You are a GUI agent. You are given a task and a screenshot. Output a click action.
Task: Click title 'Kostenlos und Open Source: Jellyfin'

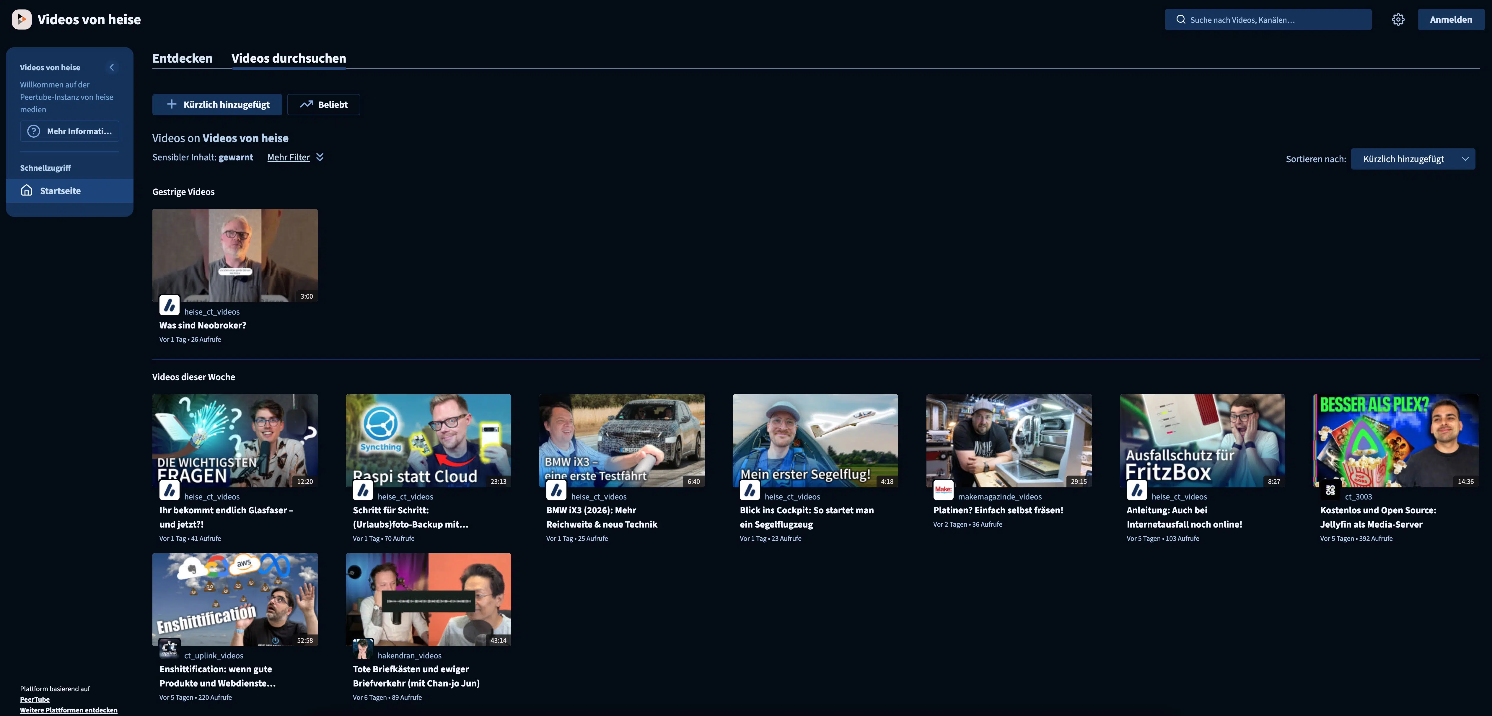[1378, 517]
